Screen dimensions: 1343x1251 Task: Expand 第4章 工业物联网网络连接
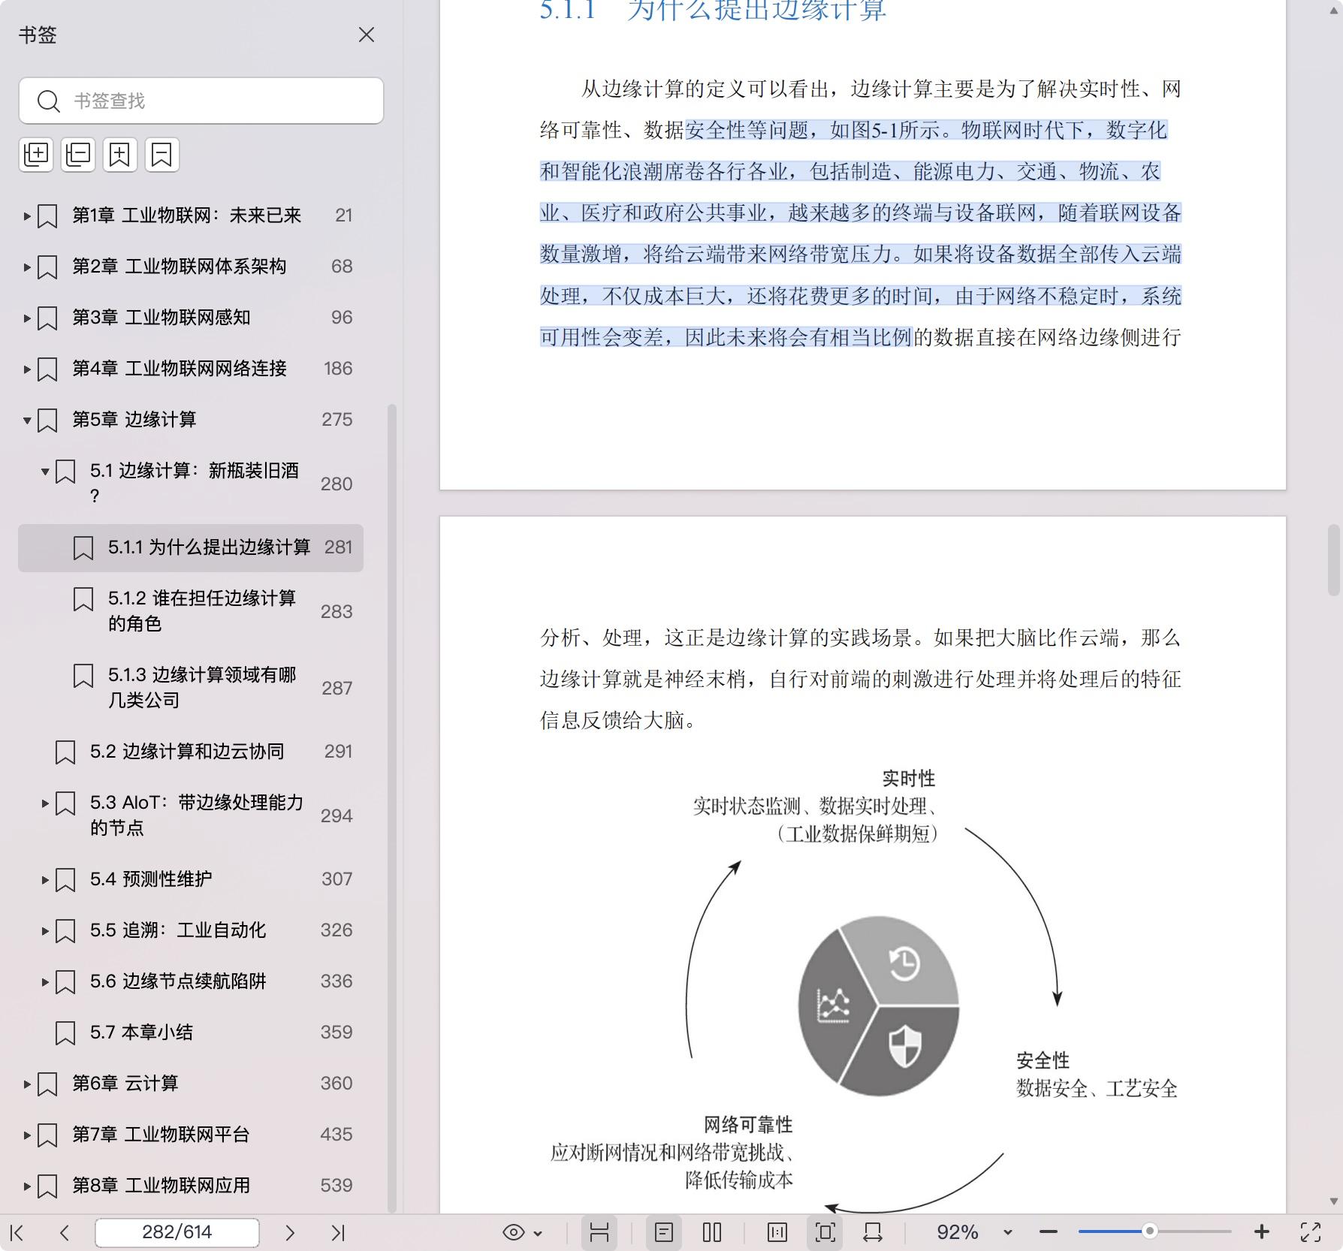(x=27, y=369)
